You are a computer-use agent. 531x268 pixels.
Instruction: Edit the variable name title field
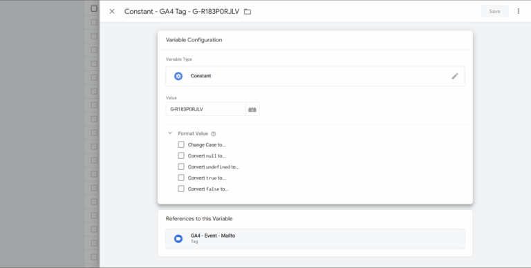point(182,12)
